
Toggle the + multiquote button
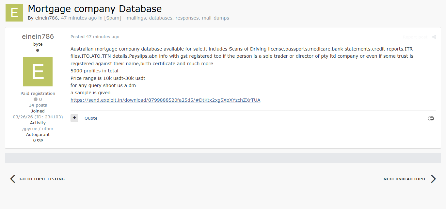click(x=74, y=118)
